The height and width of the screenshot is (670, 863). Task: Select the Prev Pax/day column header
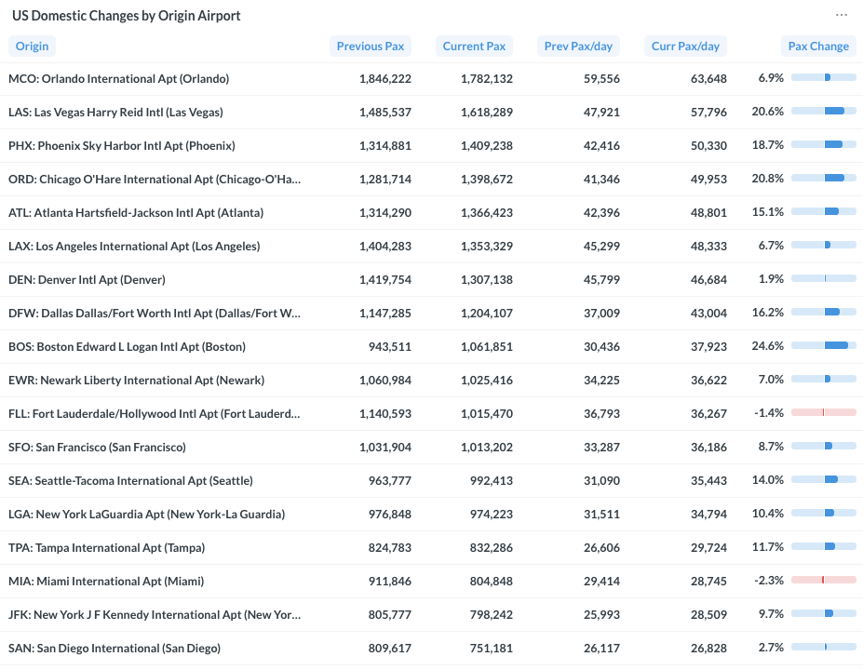tap(578, 46)
